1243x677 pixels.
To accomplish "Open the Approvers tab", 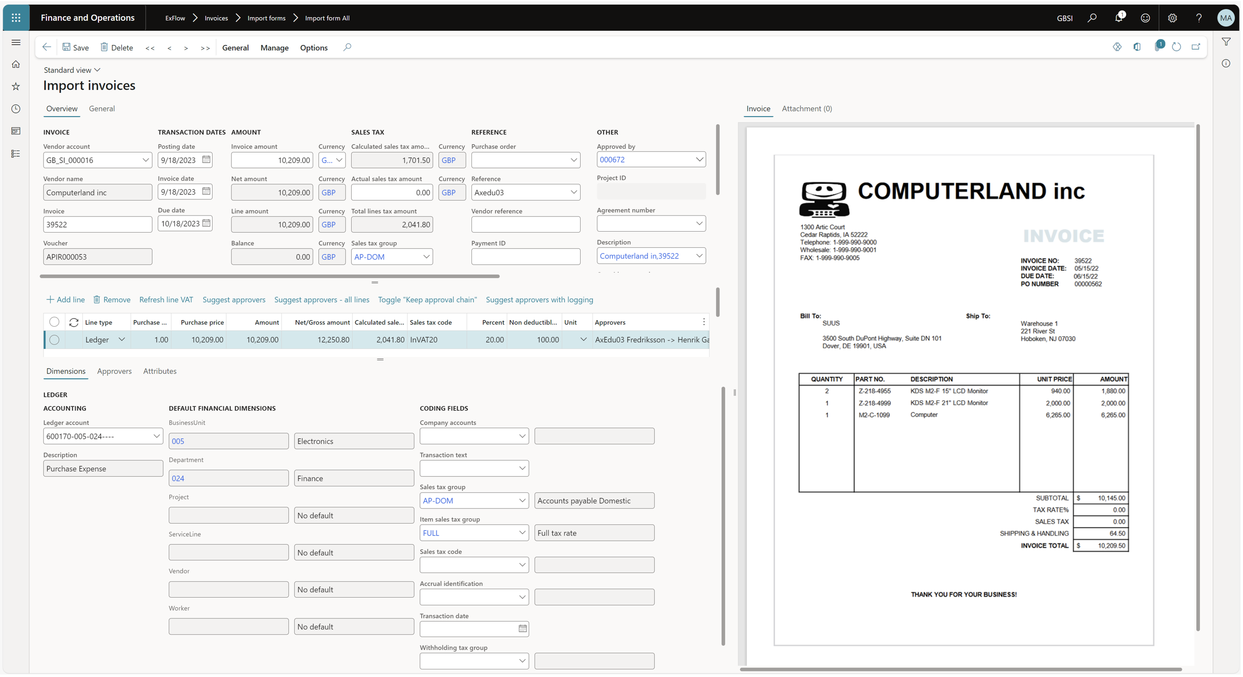I will click(x=114, y=371).
